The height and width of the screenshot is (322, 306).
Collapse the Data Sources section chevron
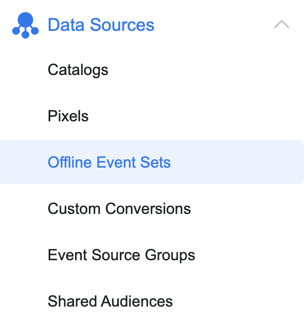tap(282, 24)
